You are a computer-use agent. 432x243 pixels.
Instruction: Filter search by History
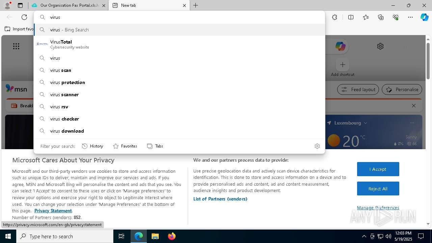coord(92,146)
